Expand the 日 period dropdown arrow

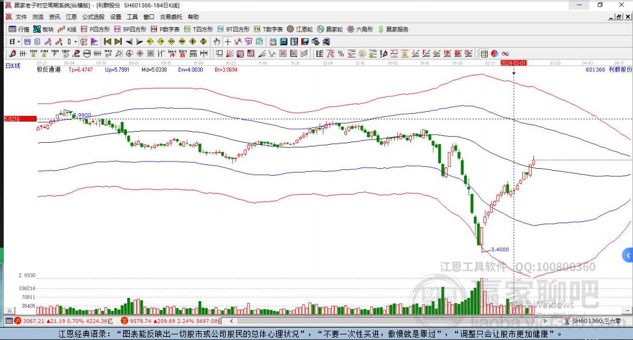tap(19, 41)
